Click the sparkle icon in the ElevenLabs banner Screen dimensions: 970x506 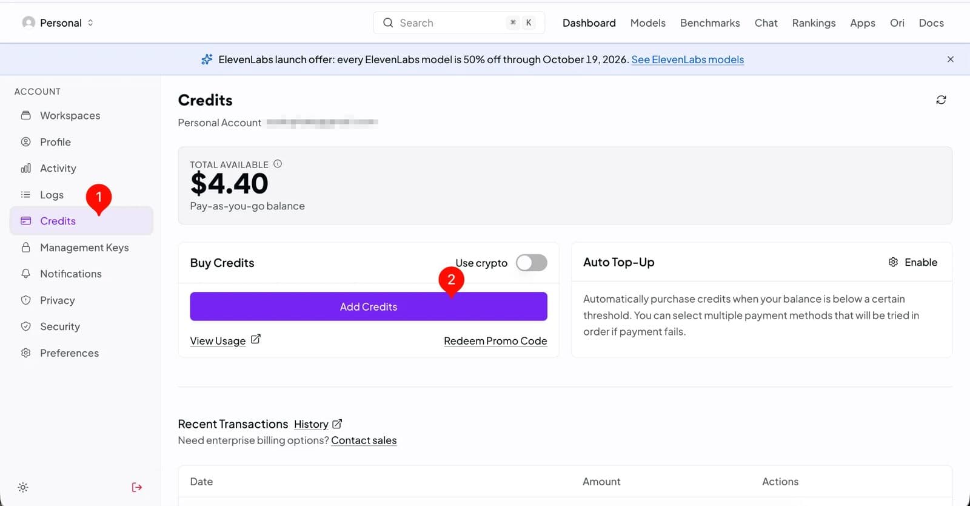click(x=207, y=59)
